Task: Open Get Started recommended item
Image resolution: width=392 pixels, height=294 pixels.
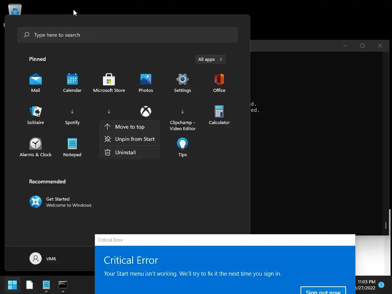Action: [x=60, y=202]
